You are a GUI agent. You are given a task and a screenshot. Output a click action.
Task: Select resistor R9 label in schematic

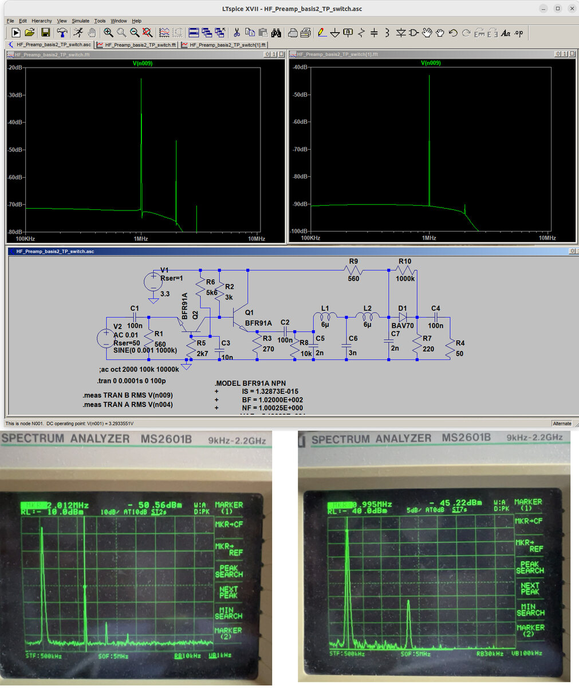point(353,261)
